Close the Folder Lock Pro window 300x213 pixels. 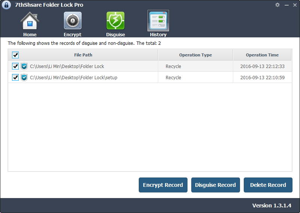(295, 5)
